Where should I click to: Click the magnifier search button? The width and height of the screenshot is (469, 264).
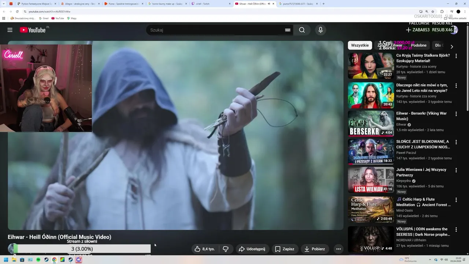[x=302, y=30]
